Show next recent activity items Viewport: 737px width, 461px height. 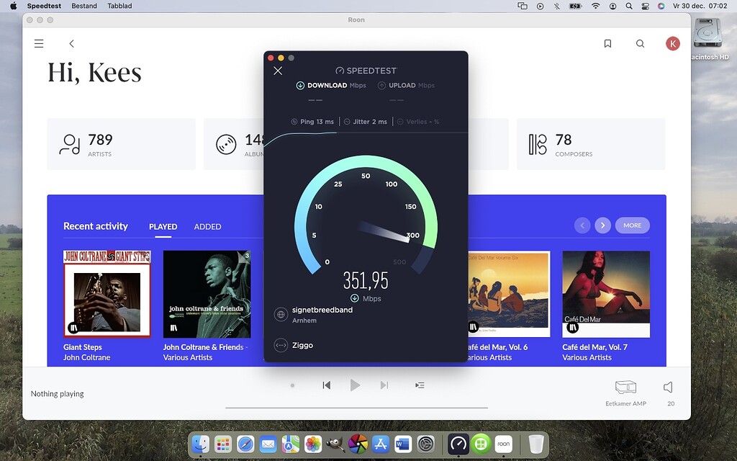(602, 225)
